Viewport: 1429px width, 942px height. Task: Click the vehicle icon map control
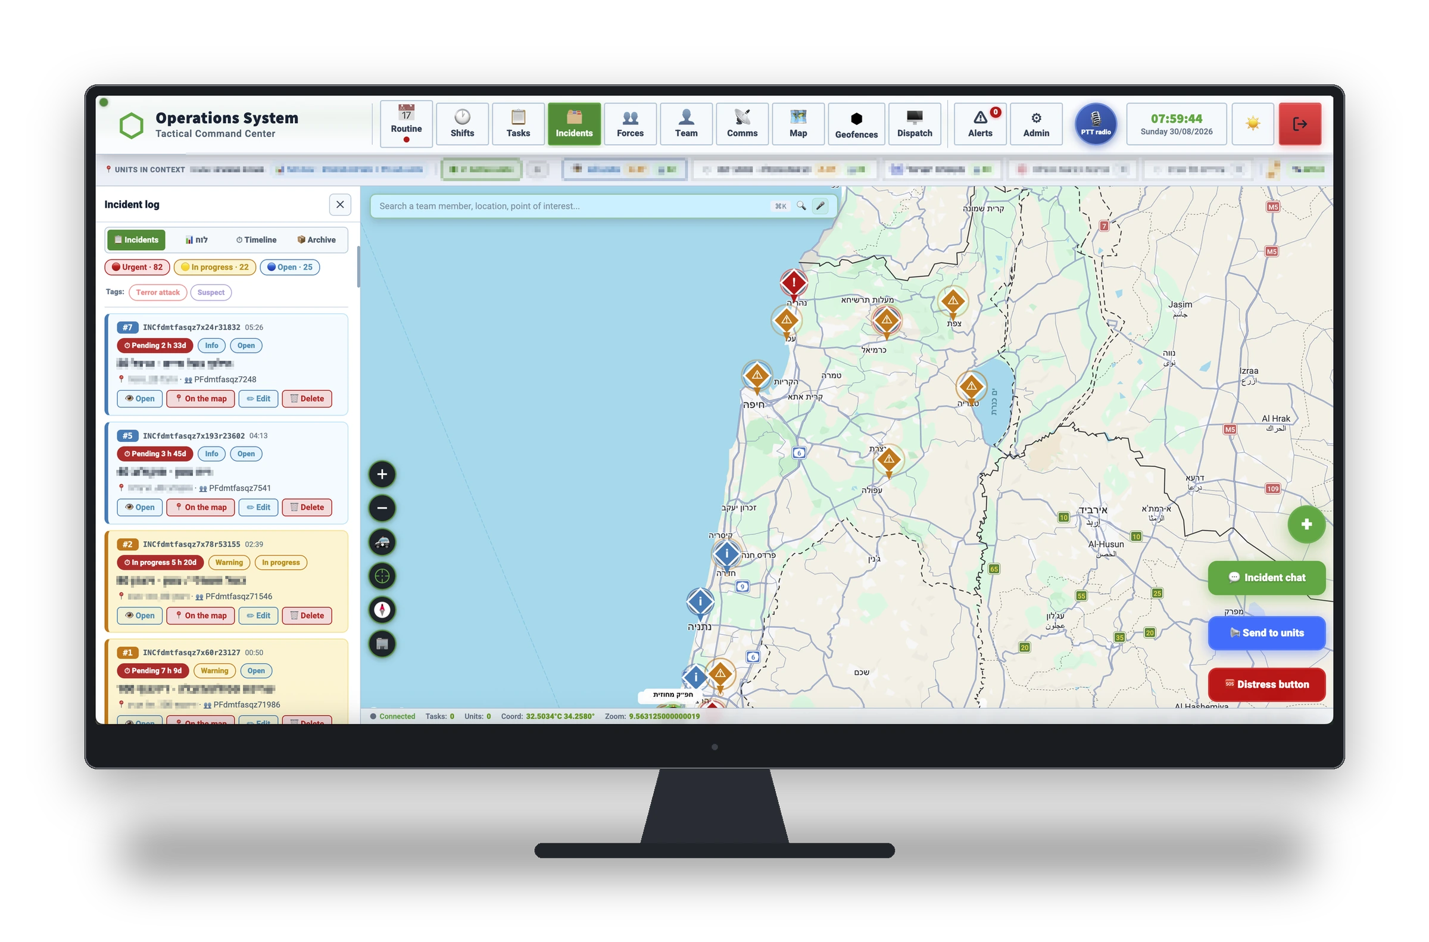point(382,542)
